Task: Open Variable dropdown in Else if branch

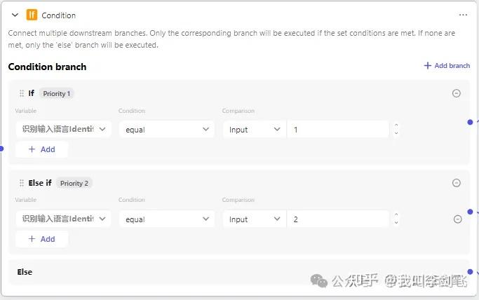Action: 63,219
